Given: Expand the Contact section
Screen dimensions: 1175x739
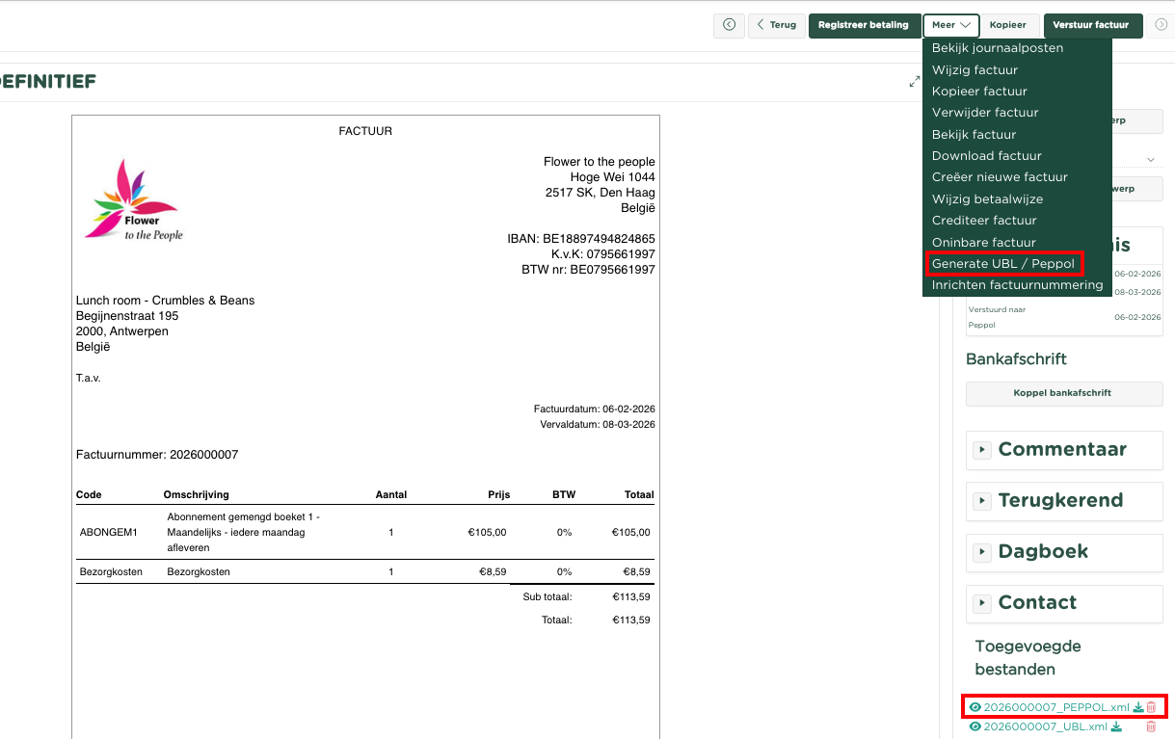Looking at the screenshot, I should click(982, 603).
